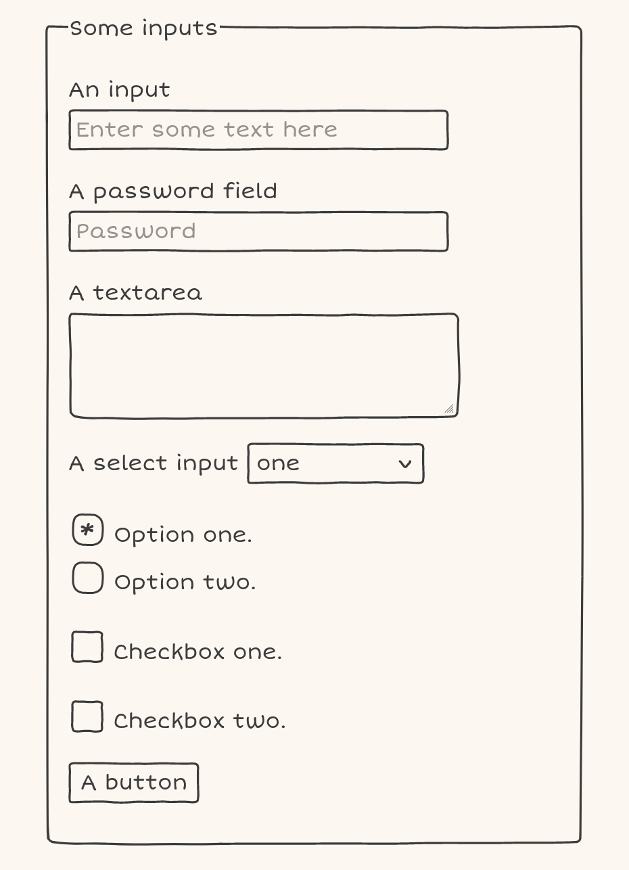629x870 pixels.
Task: Click the 'A select input' label
Action: pyautogui.click(x=154, y=463)
